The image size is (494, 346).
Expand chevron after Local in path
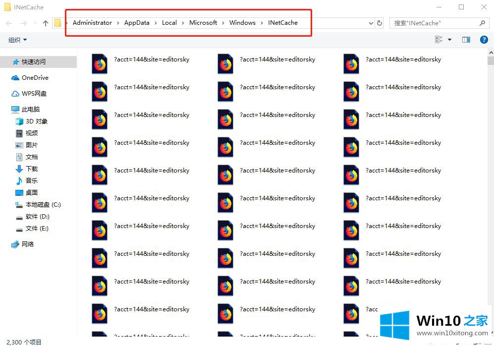(183, 23)
